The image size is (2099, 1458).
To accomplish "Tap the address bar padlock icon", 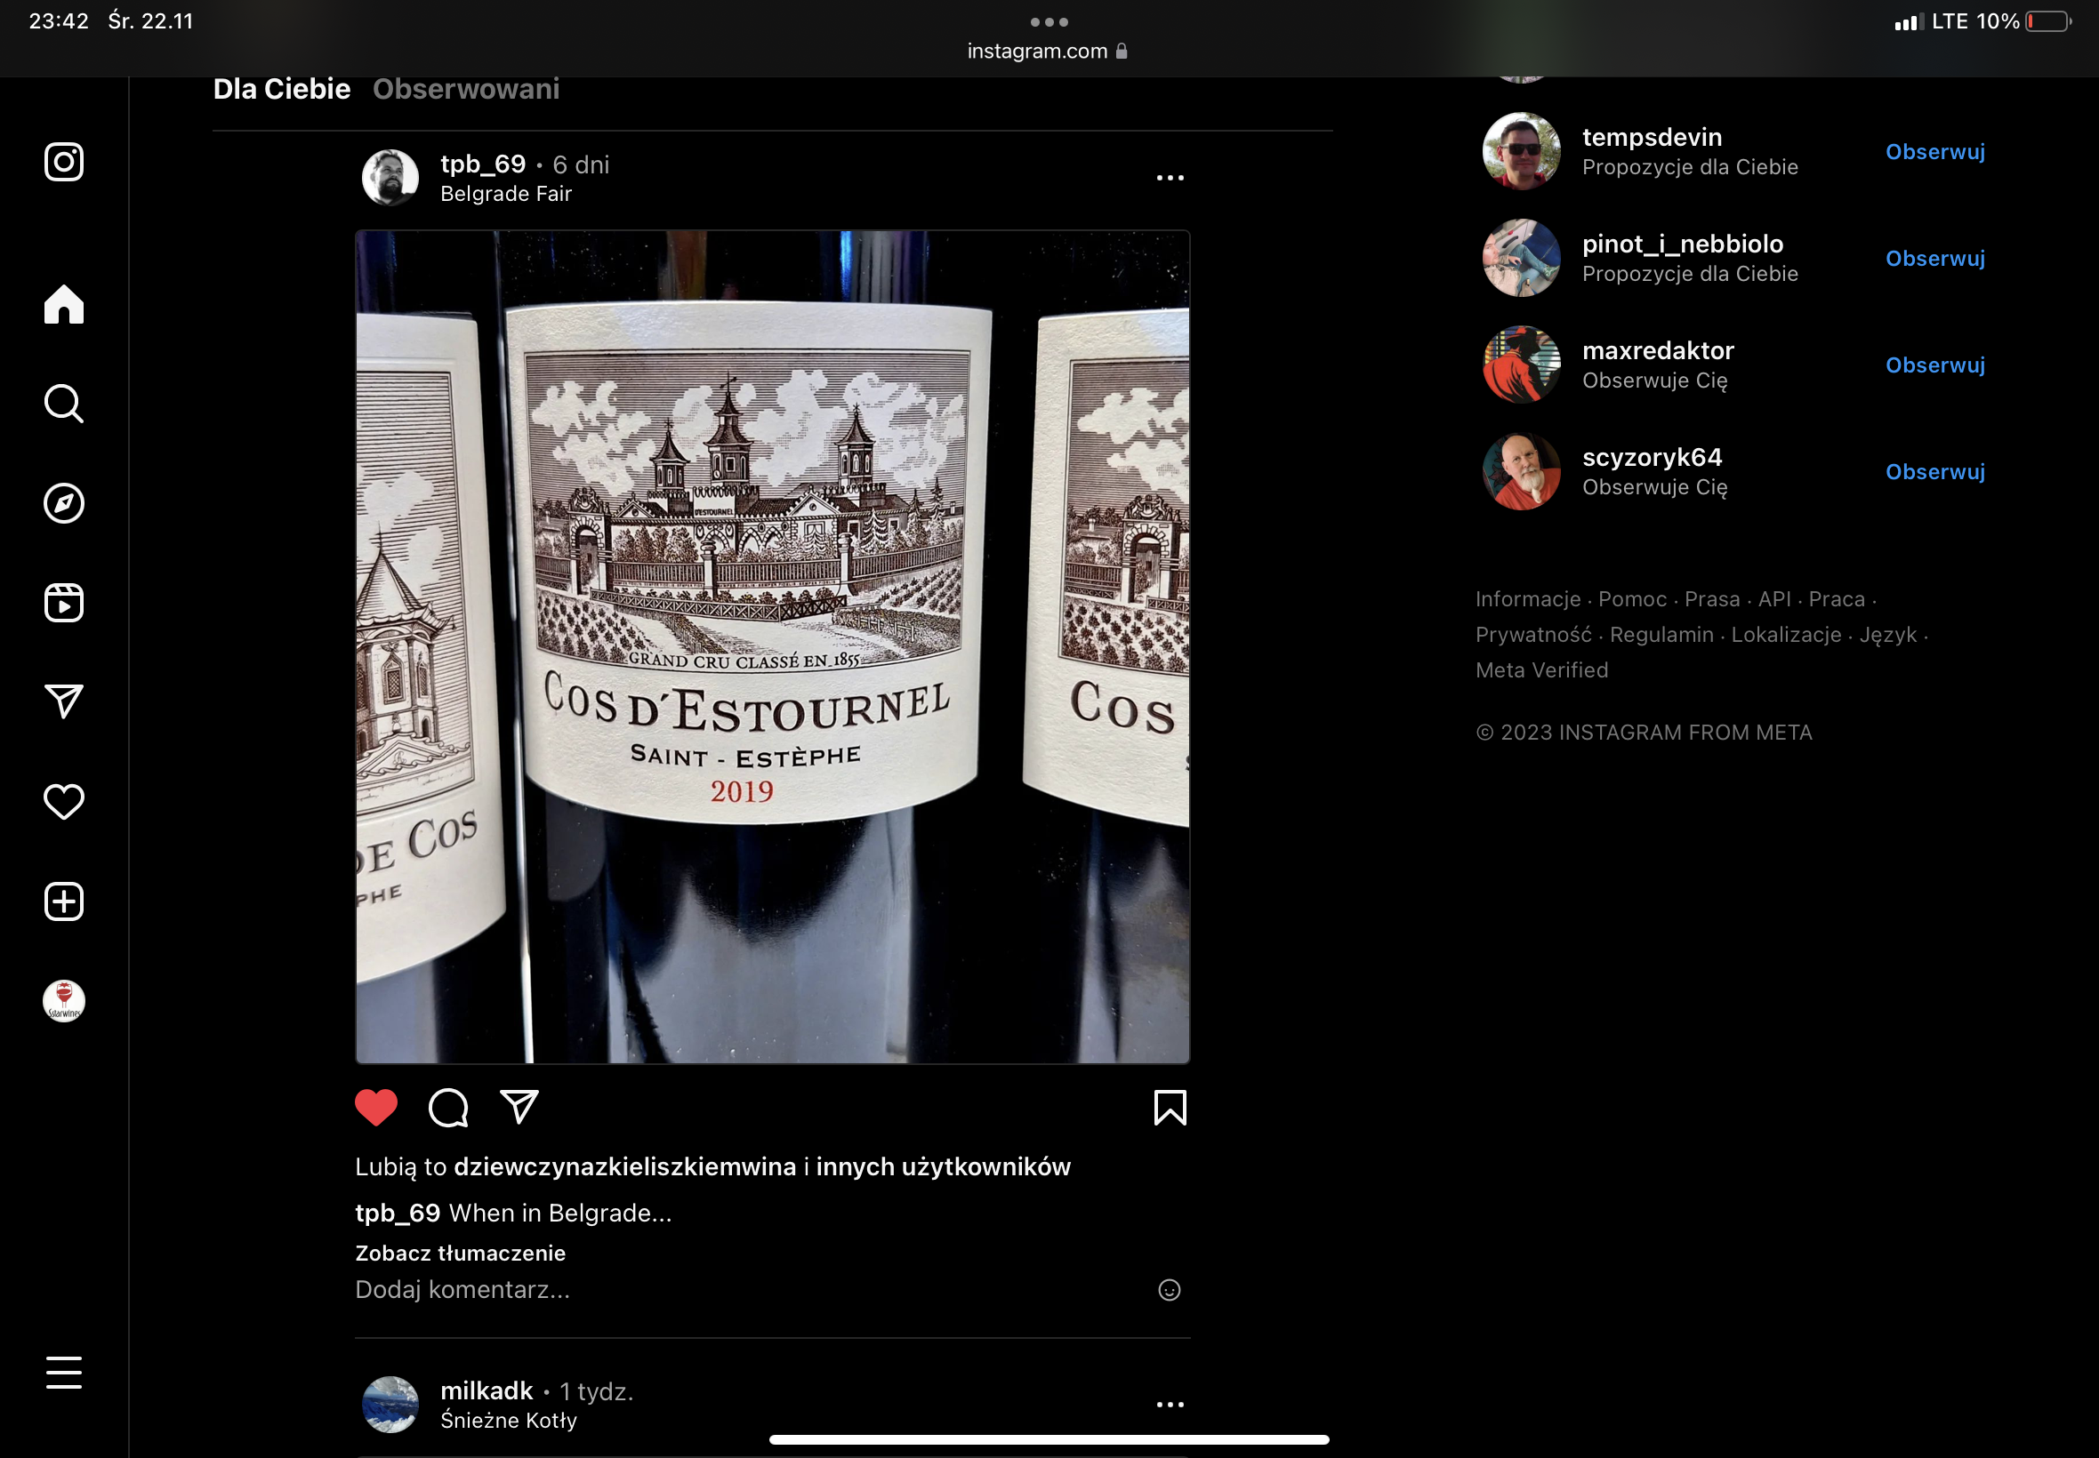I will pos(1122,52).
